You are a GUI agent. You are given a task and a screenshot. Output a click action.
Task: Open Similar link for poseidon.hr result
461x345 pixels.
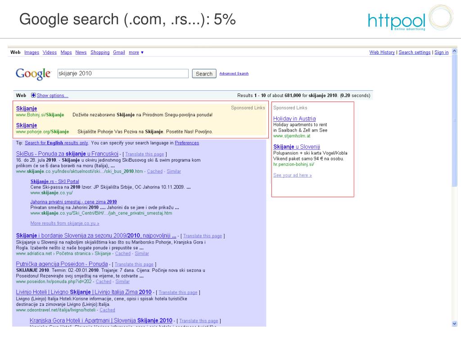pyautogui.click(x=122, y=282)
